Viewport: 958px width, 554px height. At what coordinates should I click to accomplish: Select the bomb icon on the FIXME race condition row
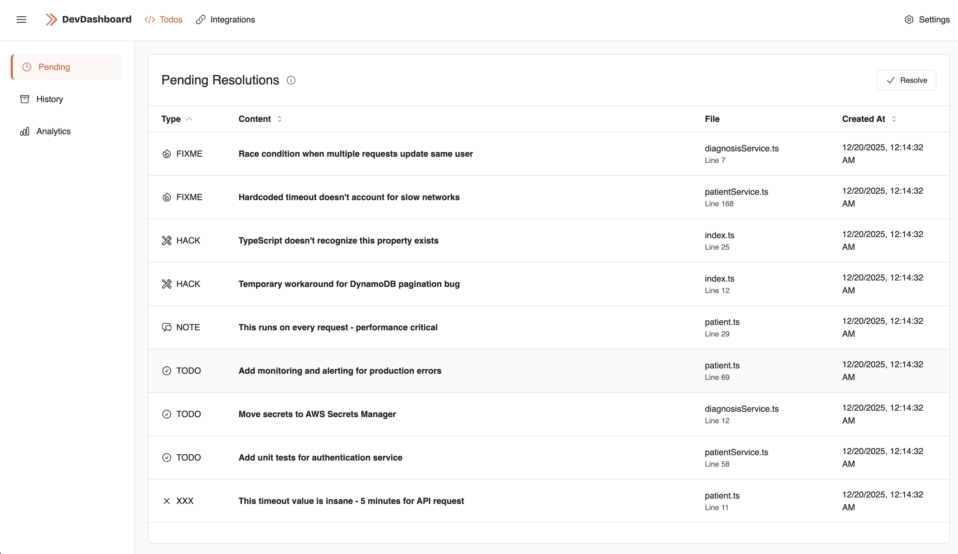[166, 154]
